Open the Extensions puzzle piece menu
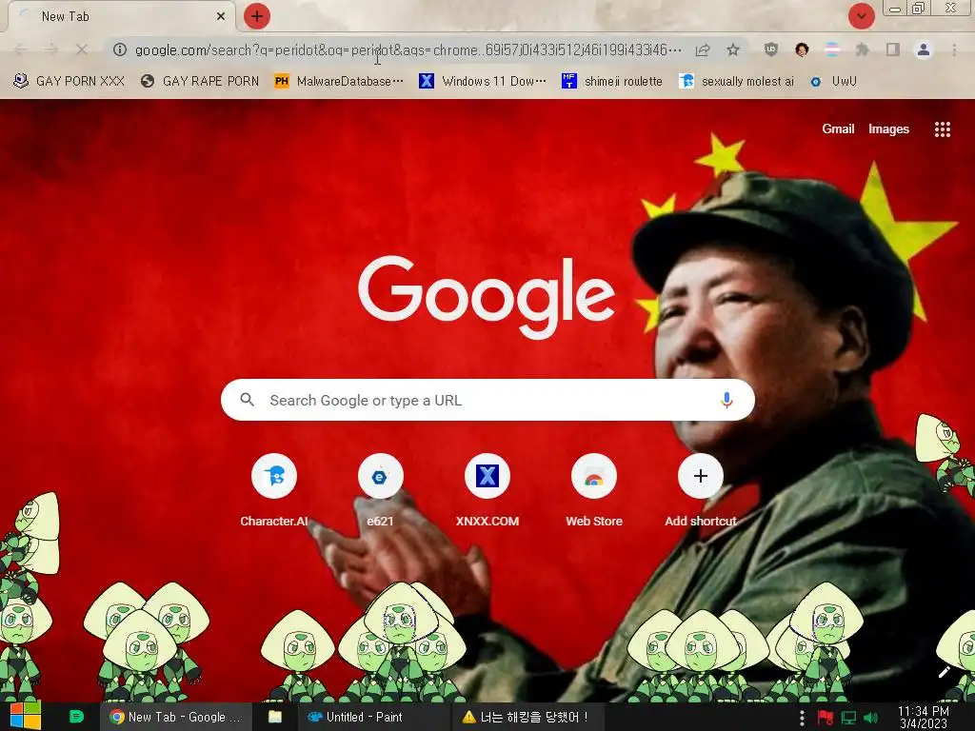The width and height of the screenshot is (975, 731). click(863, 49)
